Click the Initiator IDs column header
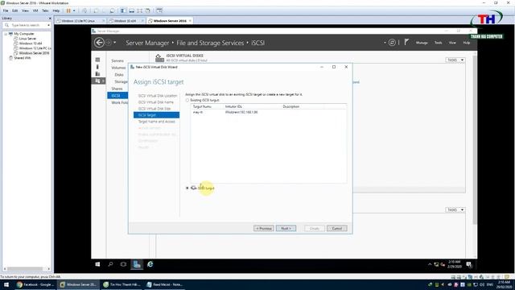515x290 pixels. click(233, 106)
